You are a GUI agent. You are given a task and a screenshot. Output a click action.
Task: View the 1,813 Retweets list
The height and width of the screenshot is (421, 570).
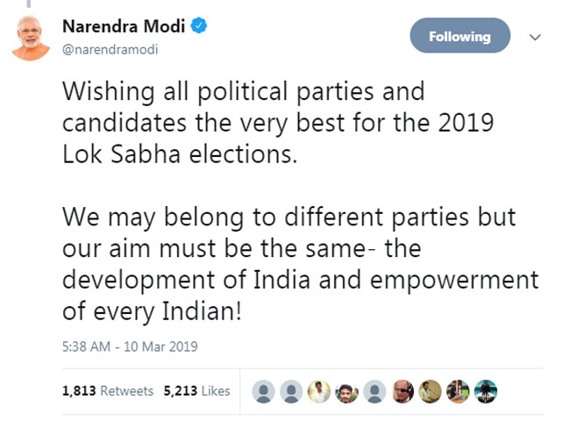(108, 391)
